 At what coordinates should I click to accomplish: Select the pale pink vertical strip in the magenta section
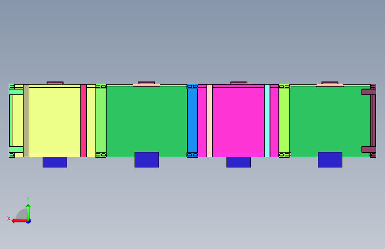click(209, 121)
